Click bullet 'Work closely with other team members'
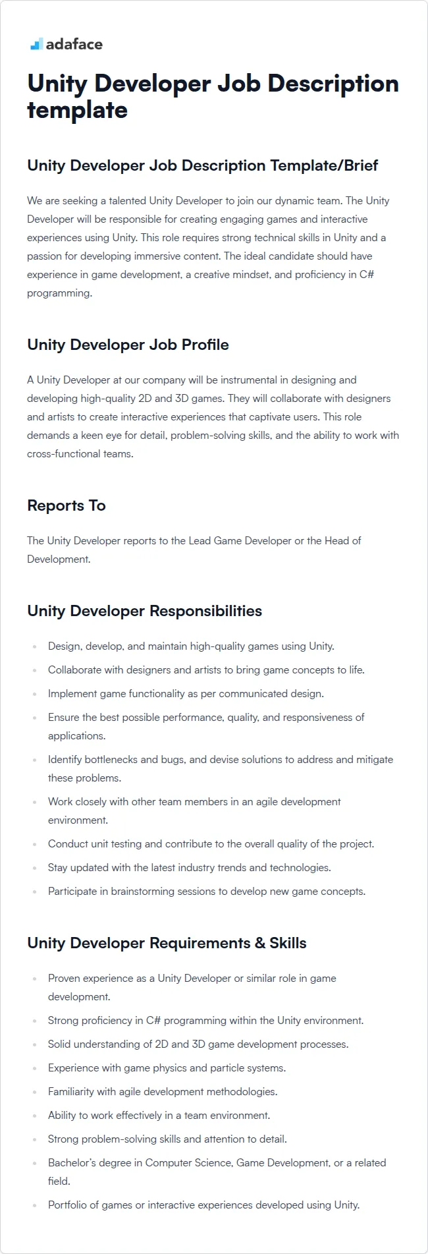428x1254 pixels. point(194,811)
